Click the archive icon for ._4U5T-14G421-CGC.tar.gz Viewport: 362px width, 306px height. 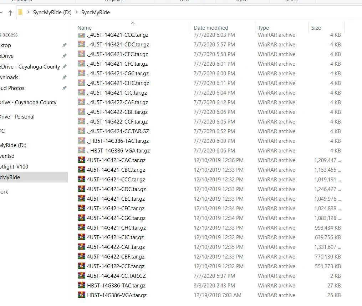(82, 73)
